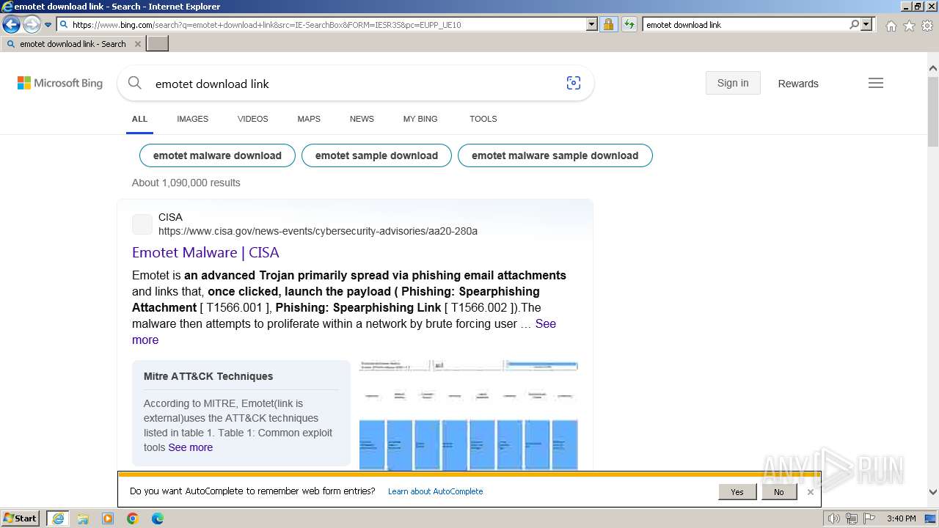Click the Refresh page icon

tap(629, 25)
